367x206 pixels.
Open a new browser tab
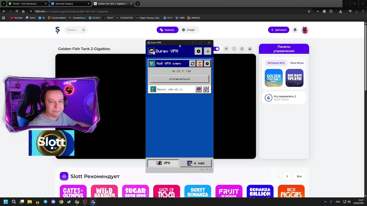coord(138,4)
